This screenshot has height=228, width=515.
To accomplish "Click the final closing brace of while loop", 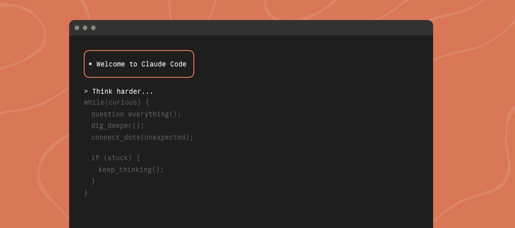I will (86, 193).
